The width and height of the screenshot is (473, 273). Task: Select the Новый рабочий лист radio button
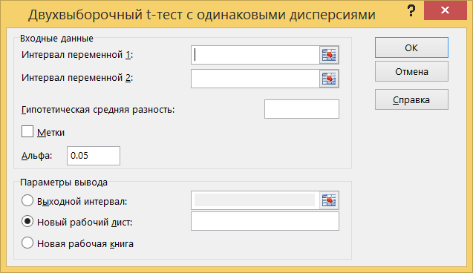pos(27,222)
